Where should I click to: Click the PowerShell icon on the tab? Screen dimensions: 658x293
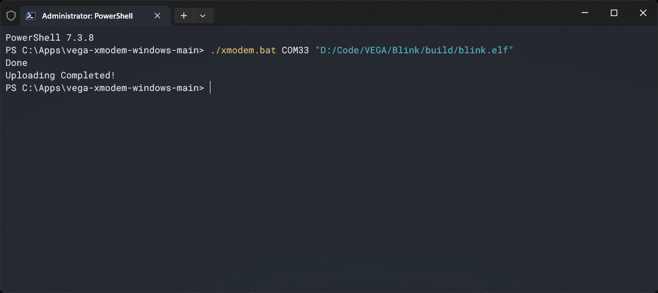(x=31, y=16)
